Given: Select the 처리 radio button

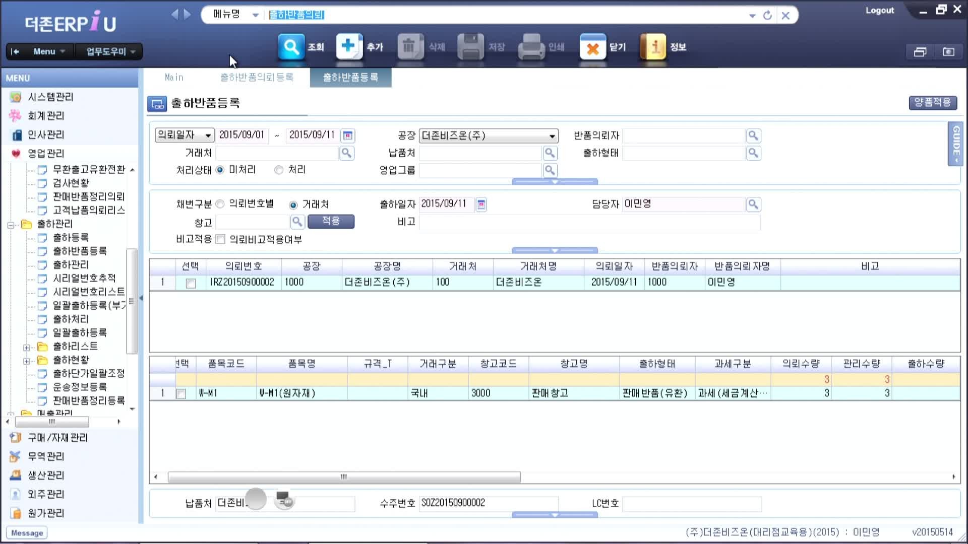Looking at the screenshot, I should (x=279, y=170).
